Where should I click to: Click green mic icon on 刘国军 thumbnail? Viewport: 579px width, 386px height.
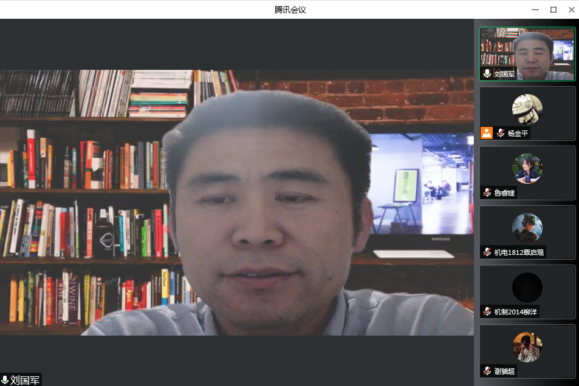(x=487, y=73)
